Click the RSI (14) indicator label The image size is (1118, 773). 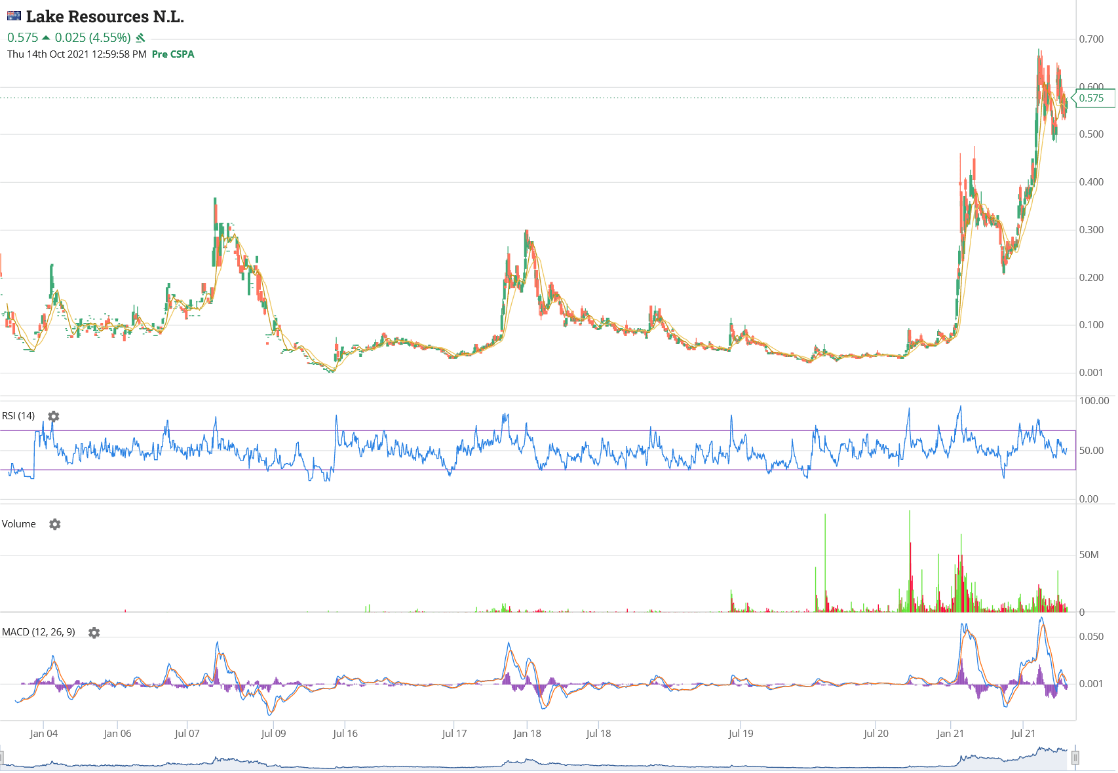point(18,416)
